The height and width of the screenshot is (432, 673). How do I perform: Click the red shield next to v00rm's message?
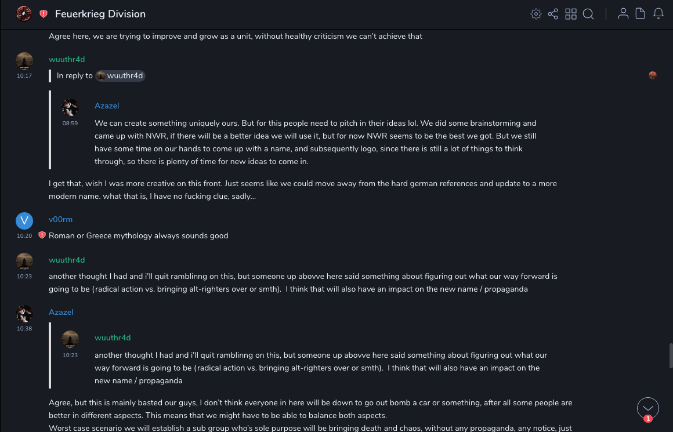pos(42,235)
